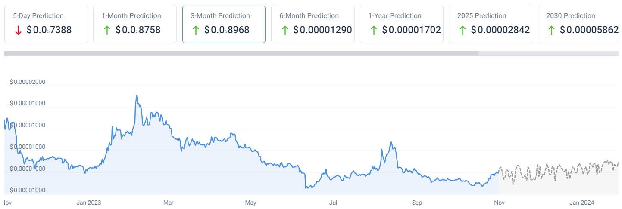Click the green arrow on 2030 Prediction
Viewport: 622px width, 209px height.
(x=551, y=30)
